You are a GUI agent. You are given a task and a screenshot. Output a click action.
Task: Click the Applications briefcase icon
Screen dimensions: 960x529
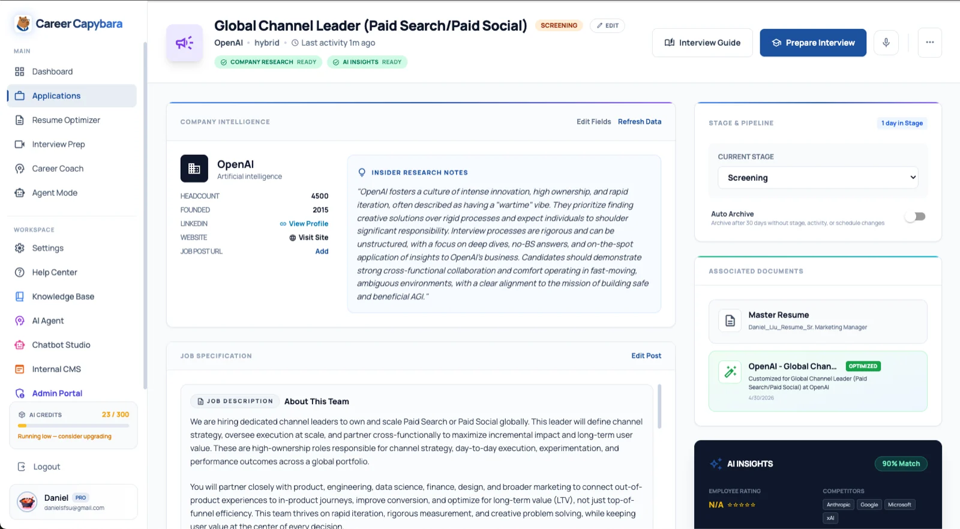(20, 95)
